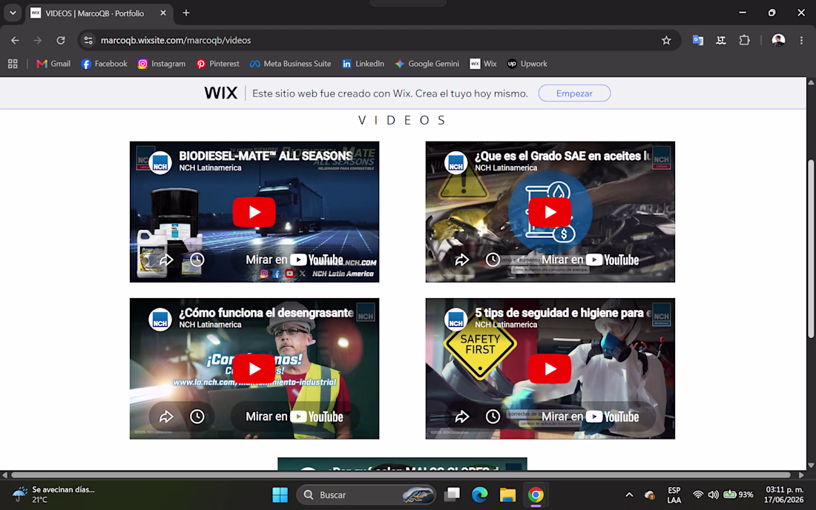Click watch later clock on BIODIESEL-MATE video
The image size is (816, 510).
click(x=197, y=260)
